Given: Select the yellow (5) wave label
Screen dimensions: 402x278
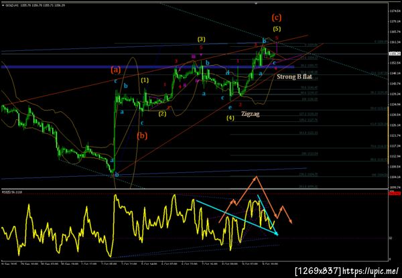Looking at the screenshot, I should (277, 29).
